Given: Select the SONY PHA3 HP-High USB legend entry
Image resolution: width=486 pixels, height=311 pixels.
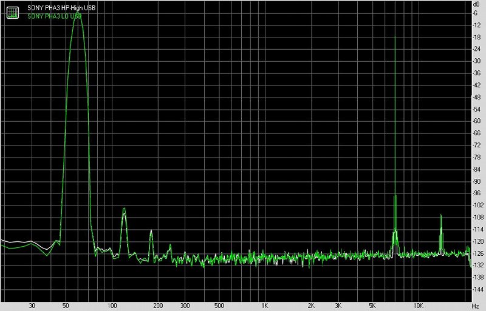Looking at the screenshot, I should tap(61, 8).
